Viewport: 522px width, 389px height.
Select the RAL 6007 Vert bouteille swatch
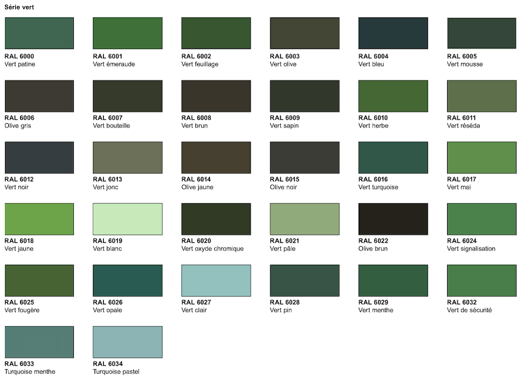128,96
